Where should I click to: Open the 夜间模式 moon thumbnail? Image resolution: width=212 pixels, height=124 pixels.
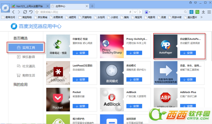[112, 73]
